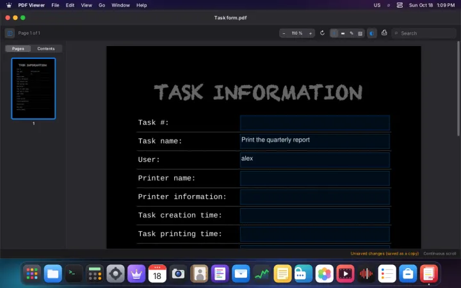Image resolution: width=461 pixels, height=288 pixels.
Task: Click the date and time in menu bar
Action: 432,5
